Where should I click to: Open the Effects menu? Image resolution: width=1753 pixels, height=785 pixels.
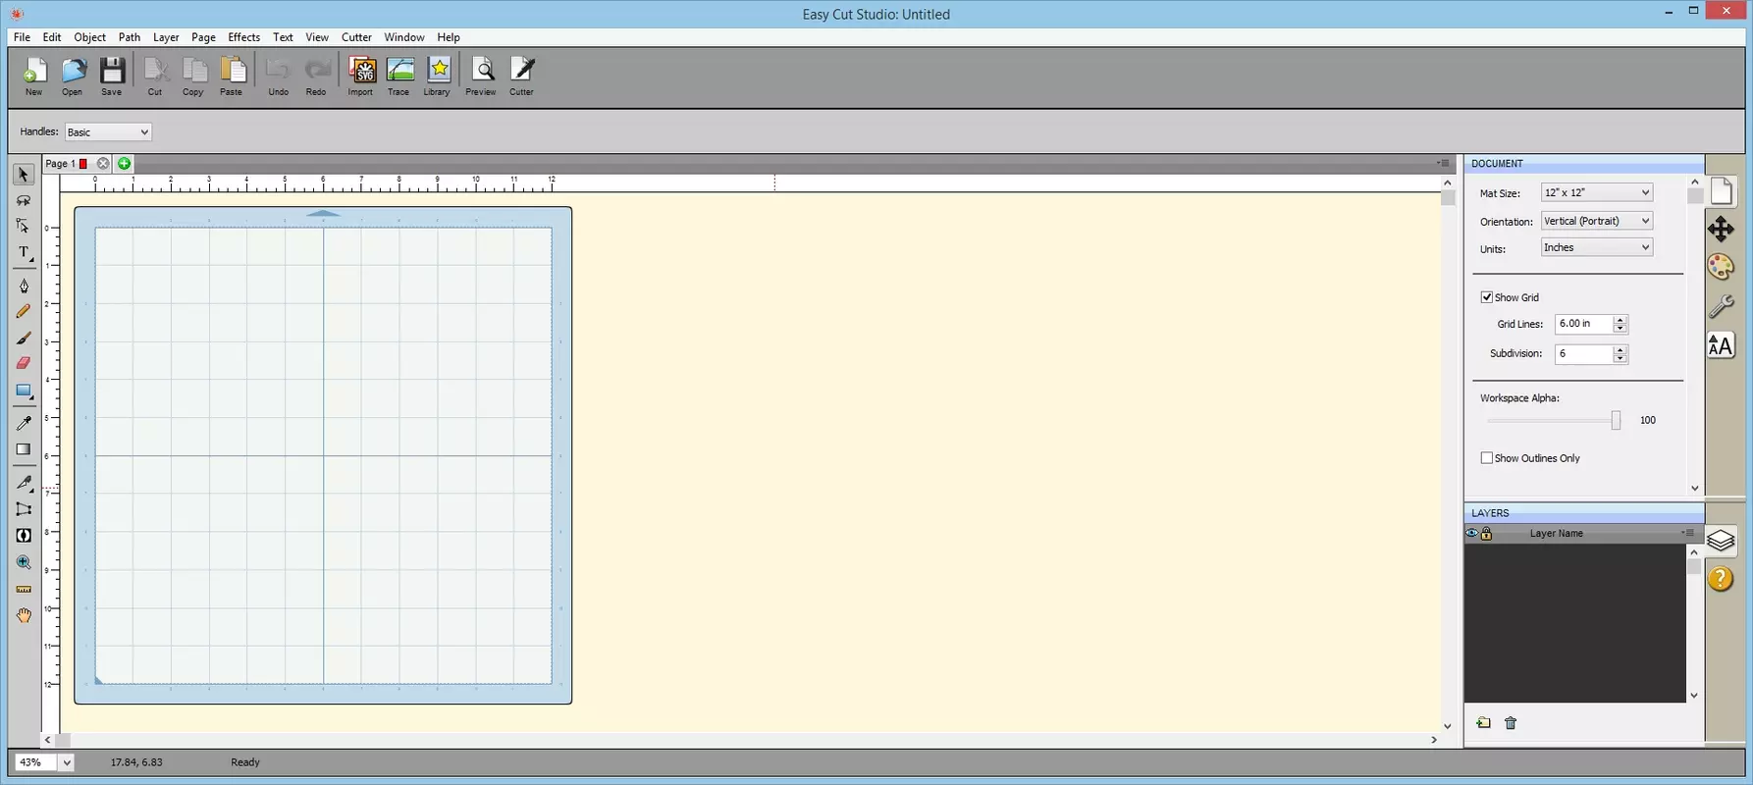point(244,37)
